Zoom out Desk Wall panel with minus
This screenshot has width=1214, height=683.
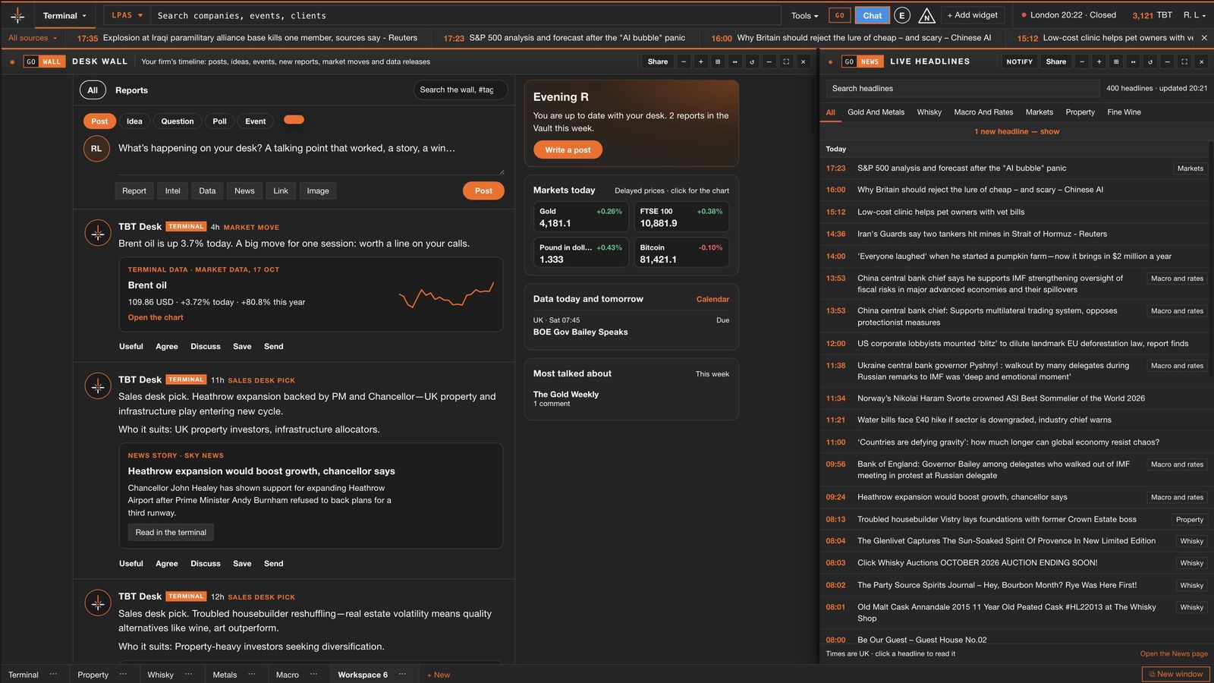(684, 61)
